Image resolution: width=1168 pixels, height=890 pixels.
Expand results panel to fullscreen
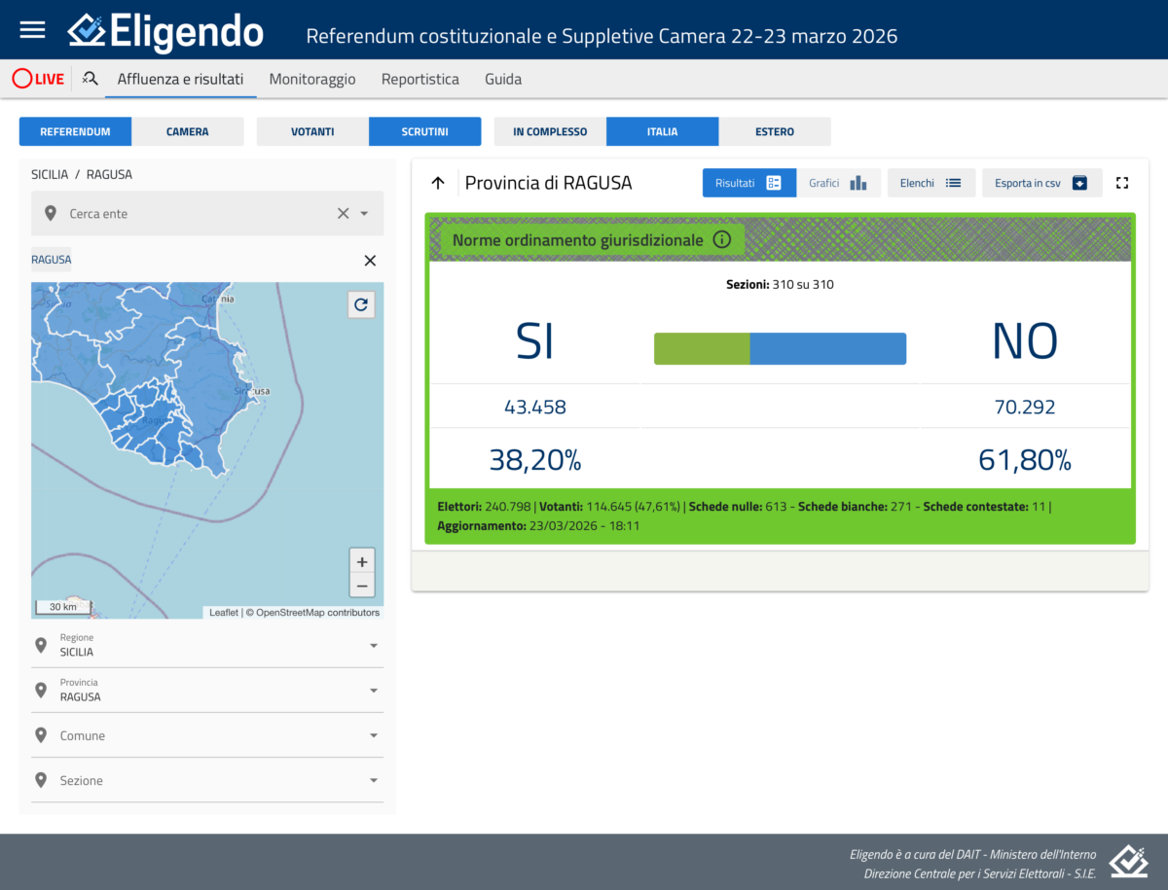tap(1122, 183)
